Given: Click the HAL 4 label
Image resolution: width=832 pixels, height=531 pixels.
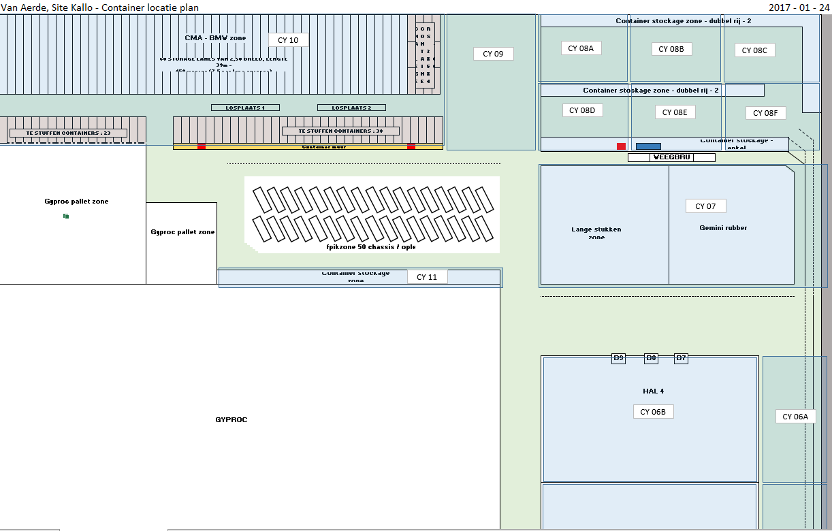Looking at the screenshot, I should pos(653,391).
